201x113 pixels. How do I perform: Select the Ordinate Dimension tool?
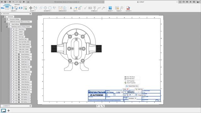(x=65, y=8)
